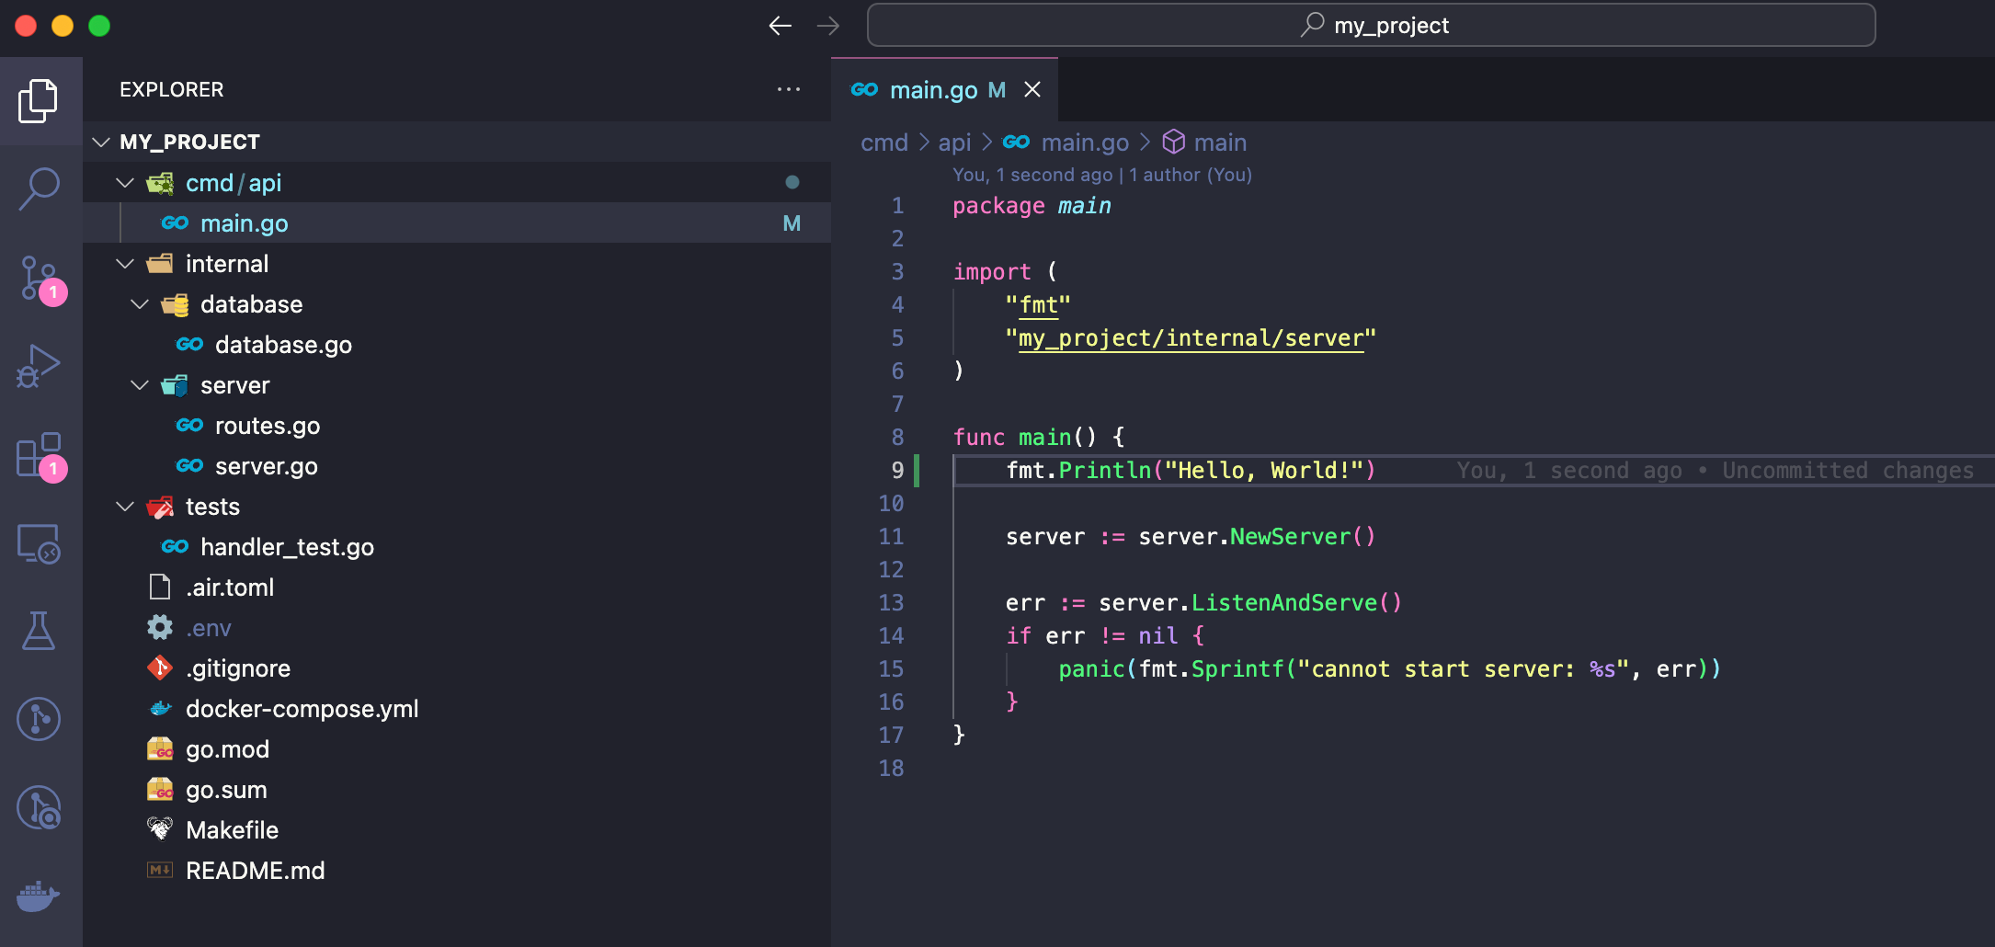Image resolution: width=1995 pixels, height=947 pixels.
Task: Open the Testing flask view
Action: coord(39,631)
